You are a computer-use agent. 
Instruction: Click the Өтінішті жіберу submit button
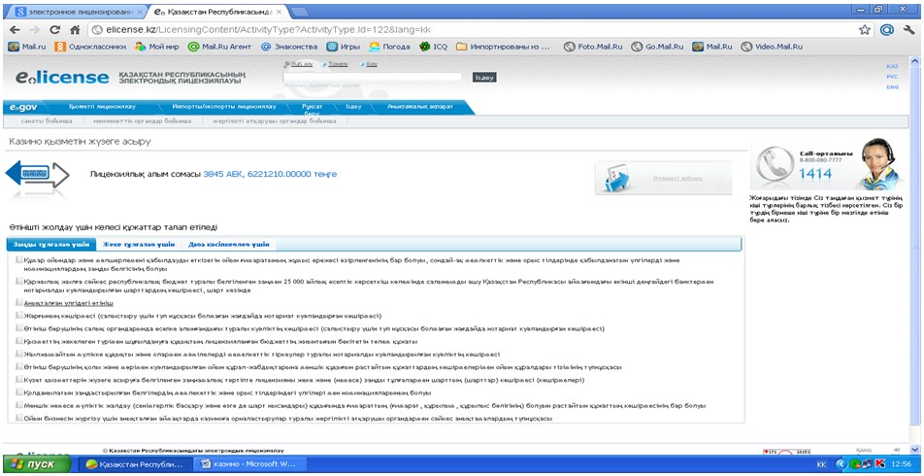tap(664, 178)
